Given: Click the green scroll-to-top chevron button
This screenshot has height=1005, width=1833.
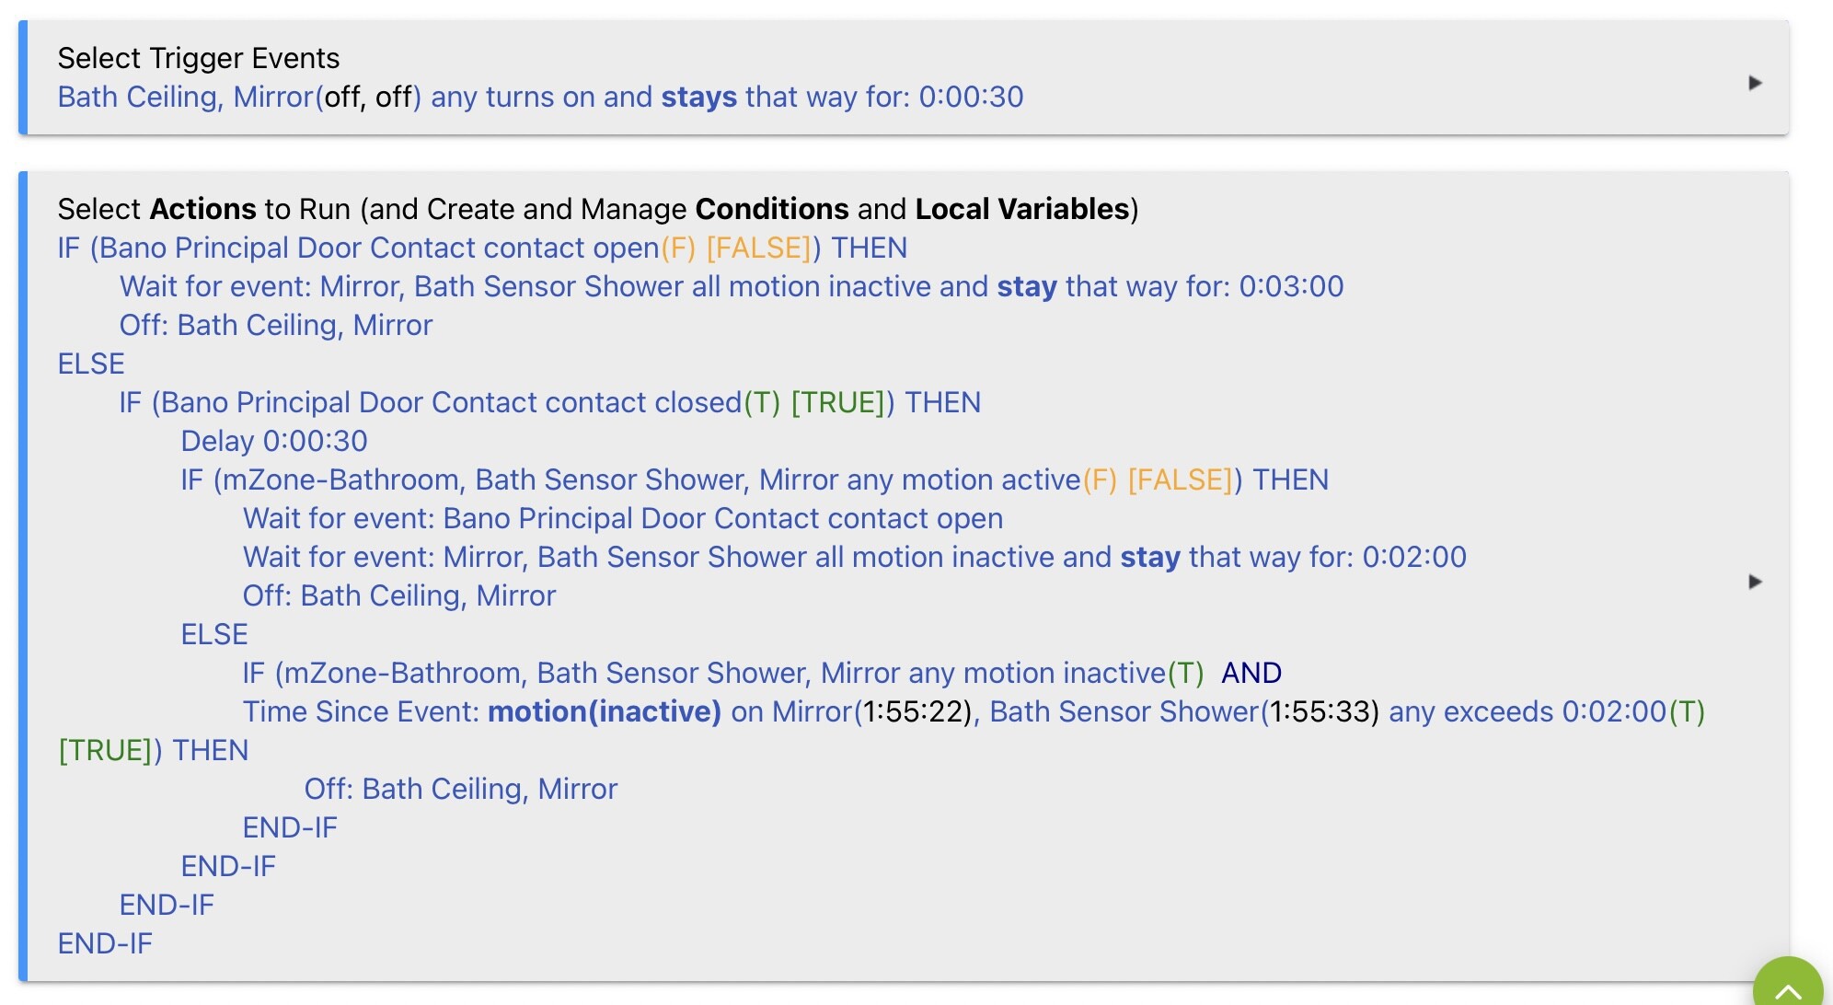Looking at the screenshot, I should 1788,985.
